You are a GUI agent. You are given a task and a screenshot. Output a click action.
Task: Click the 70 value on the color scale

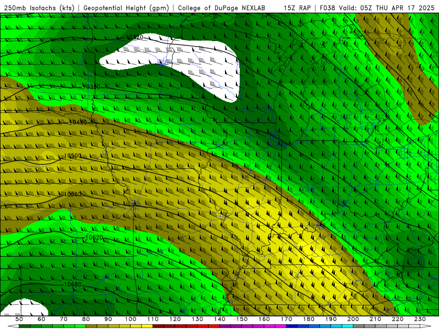tap(64, 319)
